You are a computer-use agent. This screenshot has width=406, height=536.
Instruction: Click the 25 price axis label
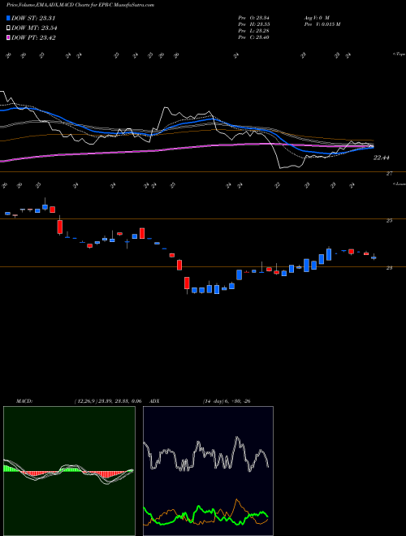[x=389, y=220]
